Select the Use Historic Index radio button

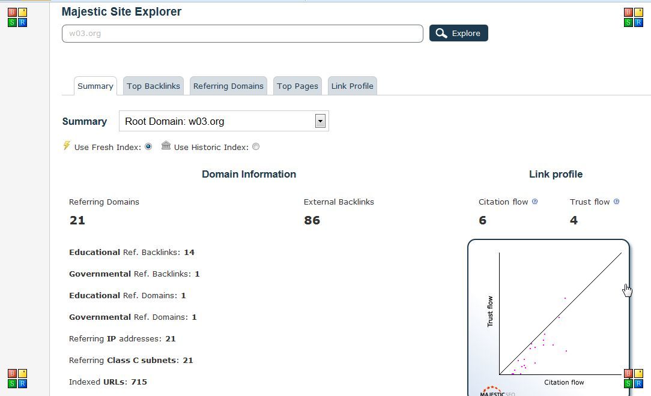256,146
